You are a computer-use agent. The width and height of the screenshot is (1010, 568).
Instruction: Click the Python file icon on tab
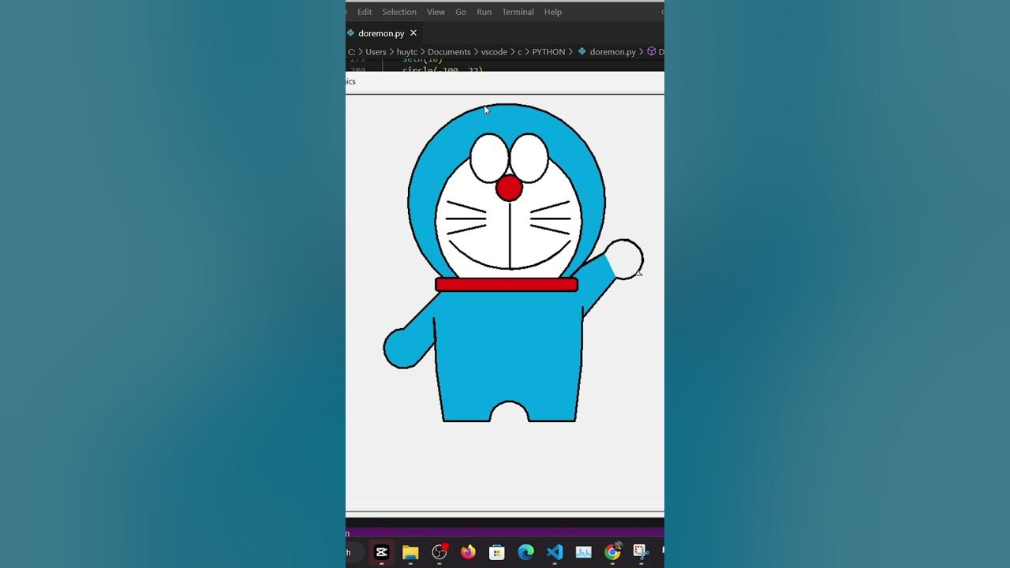351,33
